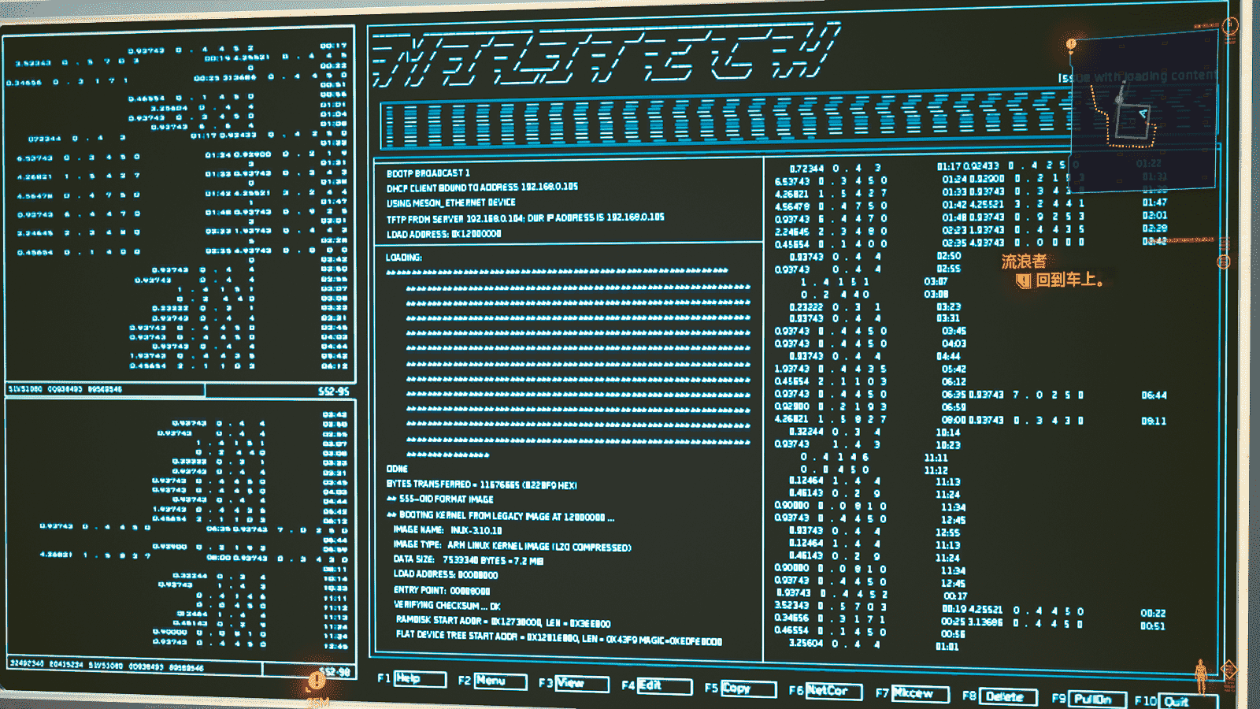Click the '552-95' status value

333,391
